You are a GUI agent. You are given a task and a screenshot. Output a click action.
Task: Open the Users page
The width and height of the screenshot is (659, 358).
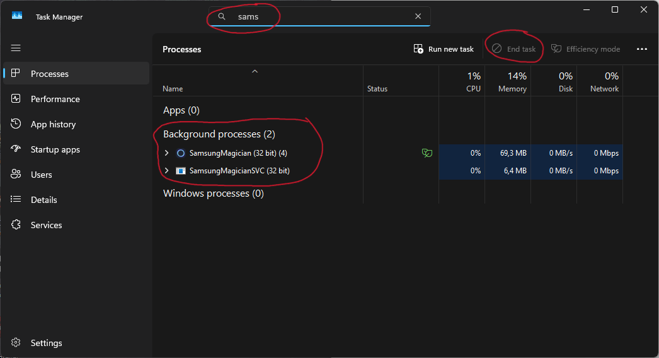coord(76,175)
